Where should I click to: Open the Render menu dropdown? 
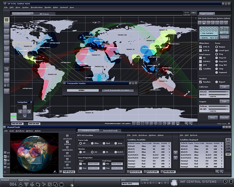(48, 7)
